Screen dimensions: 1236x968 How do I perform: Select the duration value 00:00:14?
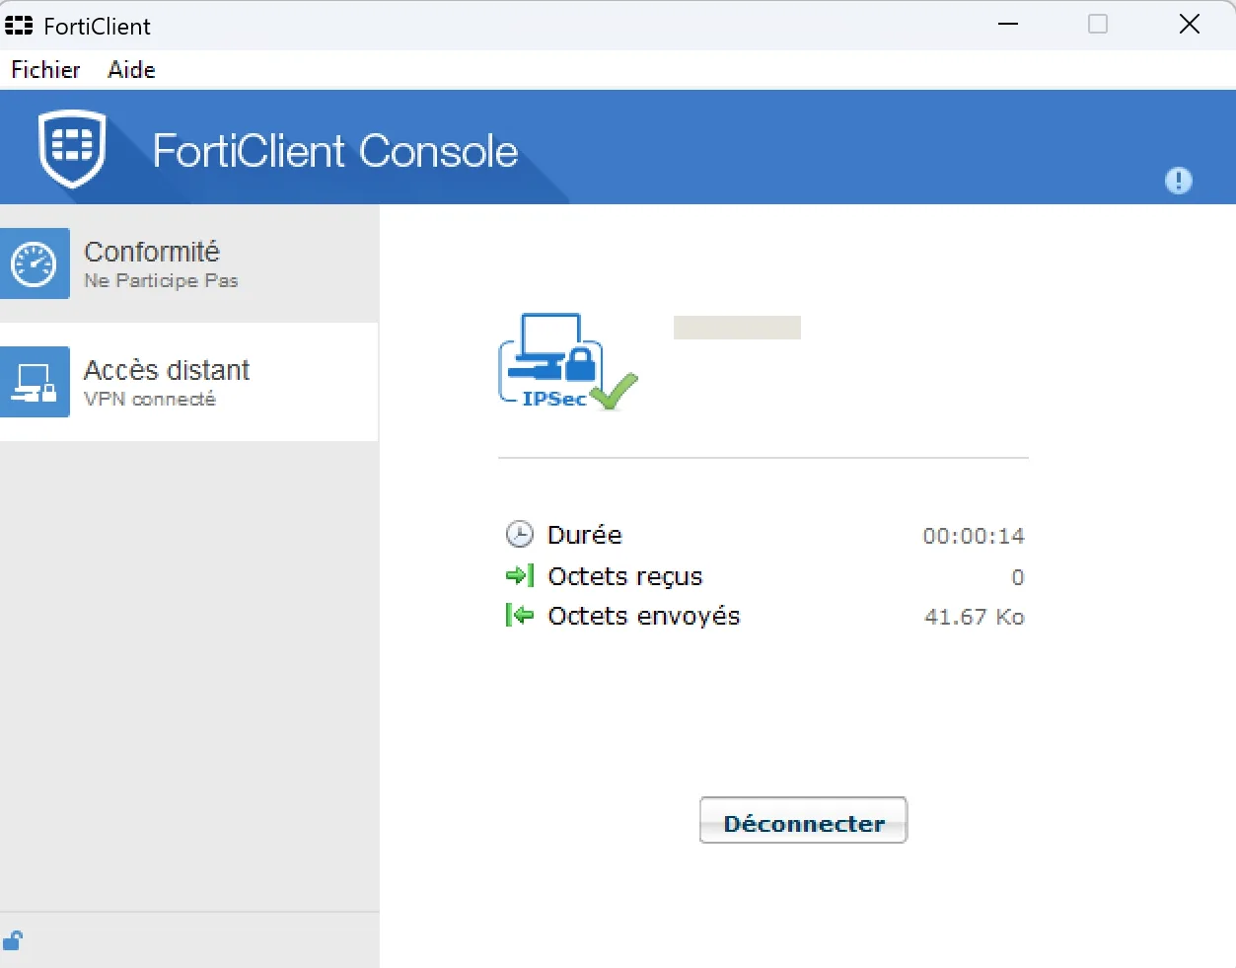click(x=974, y=536)
